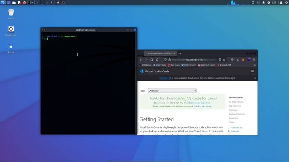This screenshot has height=162, width=289.
Task: Open the Kali Forums bookmark
Action: (x=189, y=65)
